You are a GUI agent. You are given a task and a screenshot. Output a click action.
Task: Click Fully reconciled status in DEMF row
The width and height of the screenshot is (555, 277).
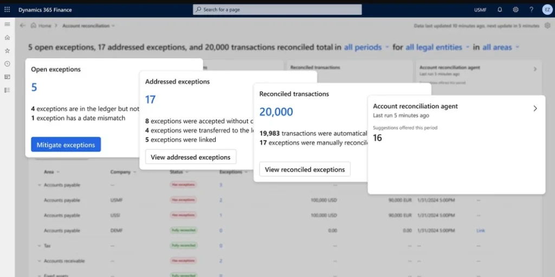183,230
